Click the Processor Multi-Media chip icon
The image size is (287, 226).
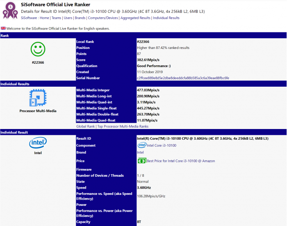pyautogui.click(x=38, y=98)
